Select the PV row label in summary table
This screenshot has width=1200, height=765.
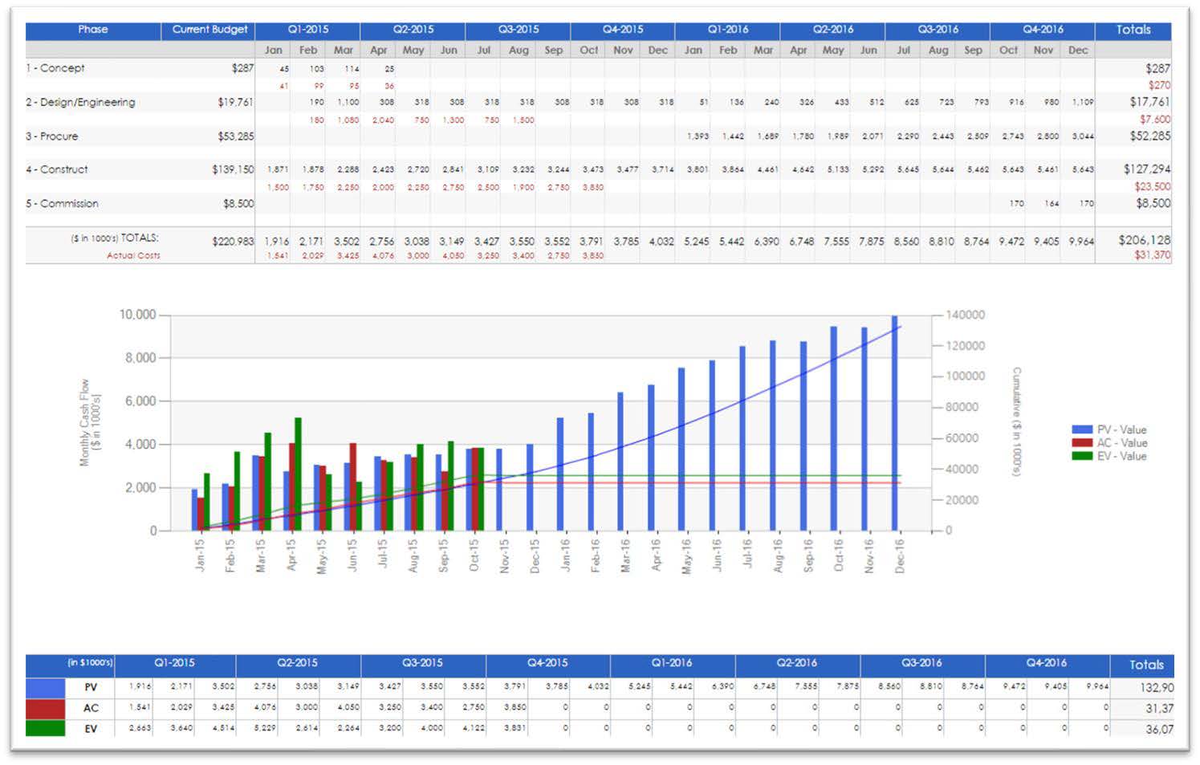[x=90, y=687]
